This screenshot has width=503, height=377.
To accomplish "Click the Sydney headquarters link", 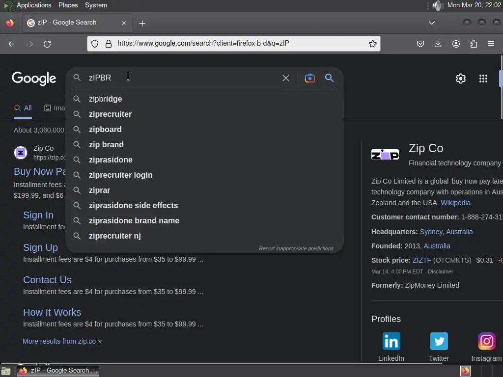I will click(x=446, y=232).
